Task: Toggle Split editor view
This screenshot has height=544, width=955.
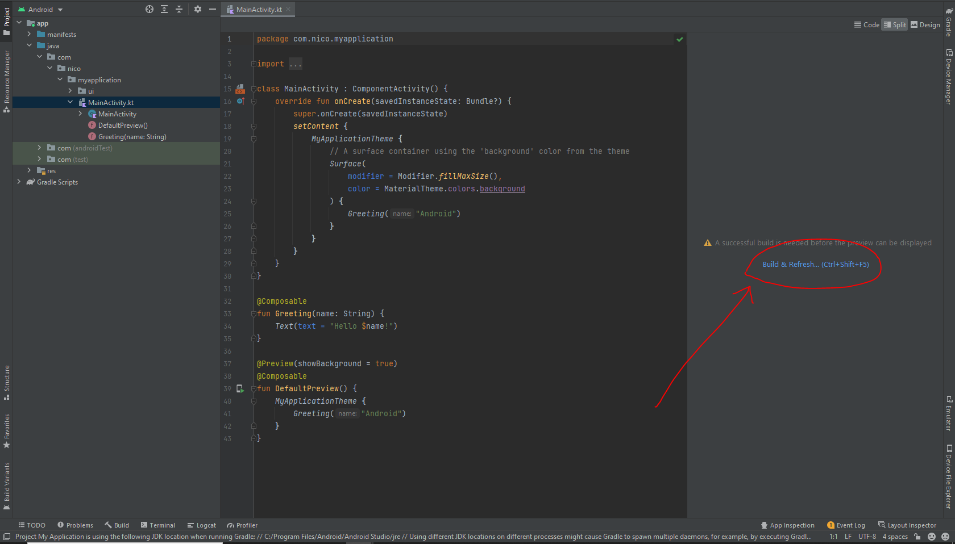Action: (894, 24)
